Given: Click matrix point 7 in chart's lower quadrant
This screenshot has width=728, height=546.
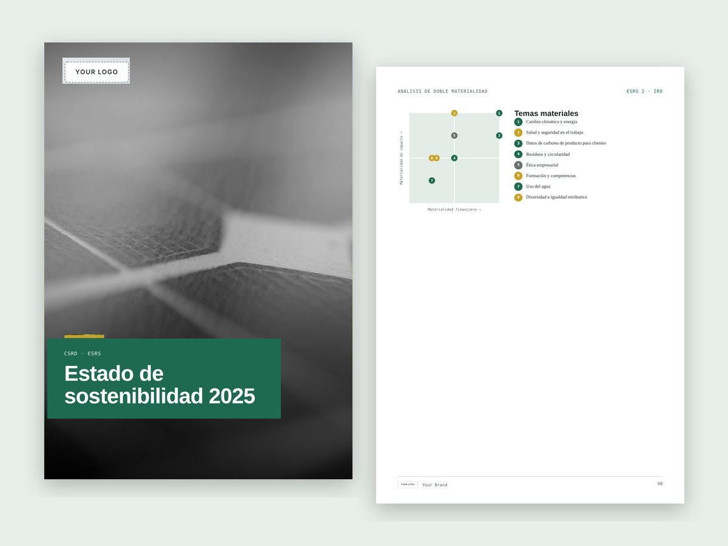Looking at the screenshot, I should click(x=432, y=181).
